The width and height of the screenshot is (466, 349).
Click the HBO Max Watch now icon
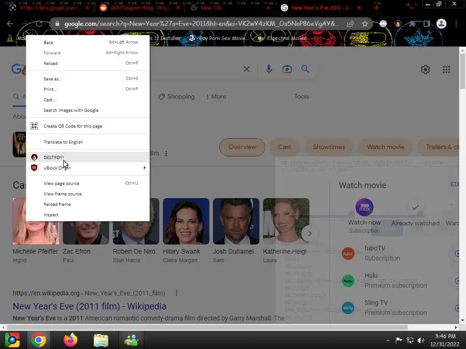click(x=365, y=207)
